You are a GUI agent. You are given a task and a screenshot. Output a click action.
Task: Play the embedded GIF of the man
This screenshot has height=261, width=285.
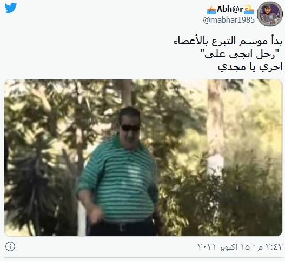(143, 158)
